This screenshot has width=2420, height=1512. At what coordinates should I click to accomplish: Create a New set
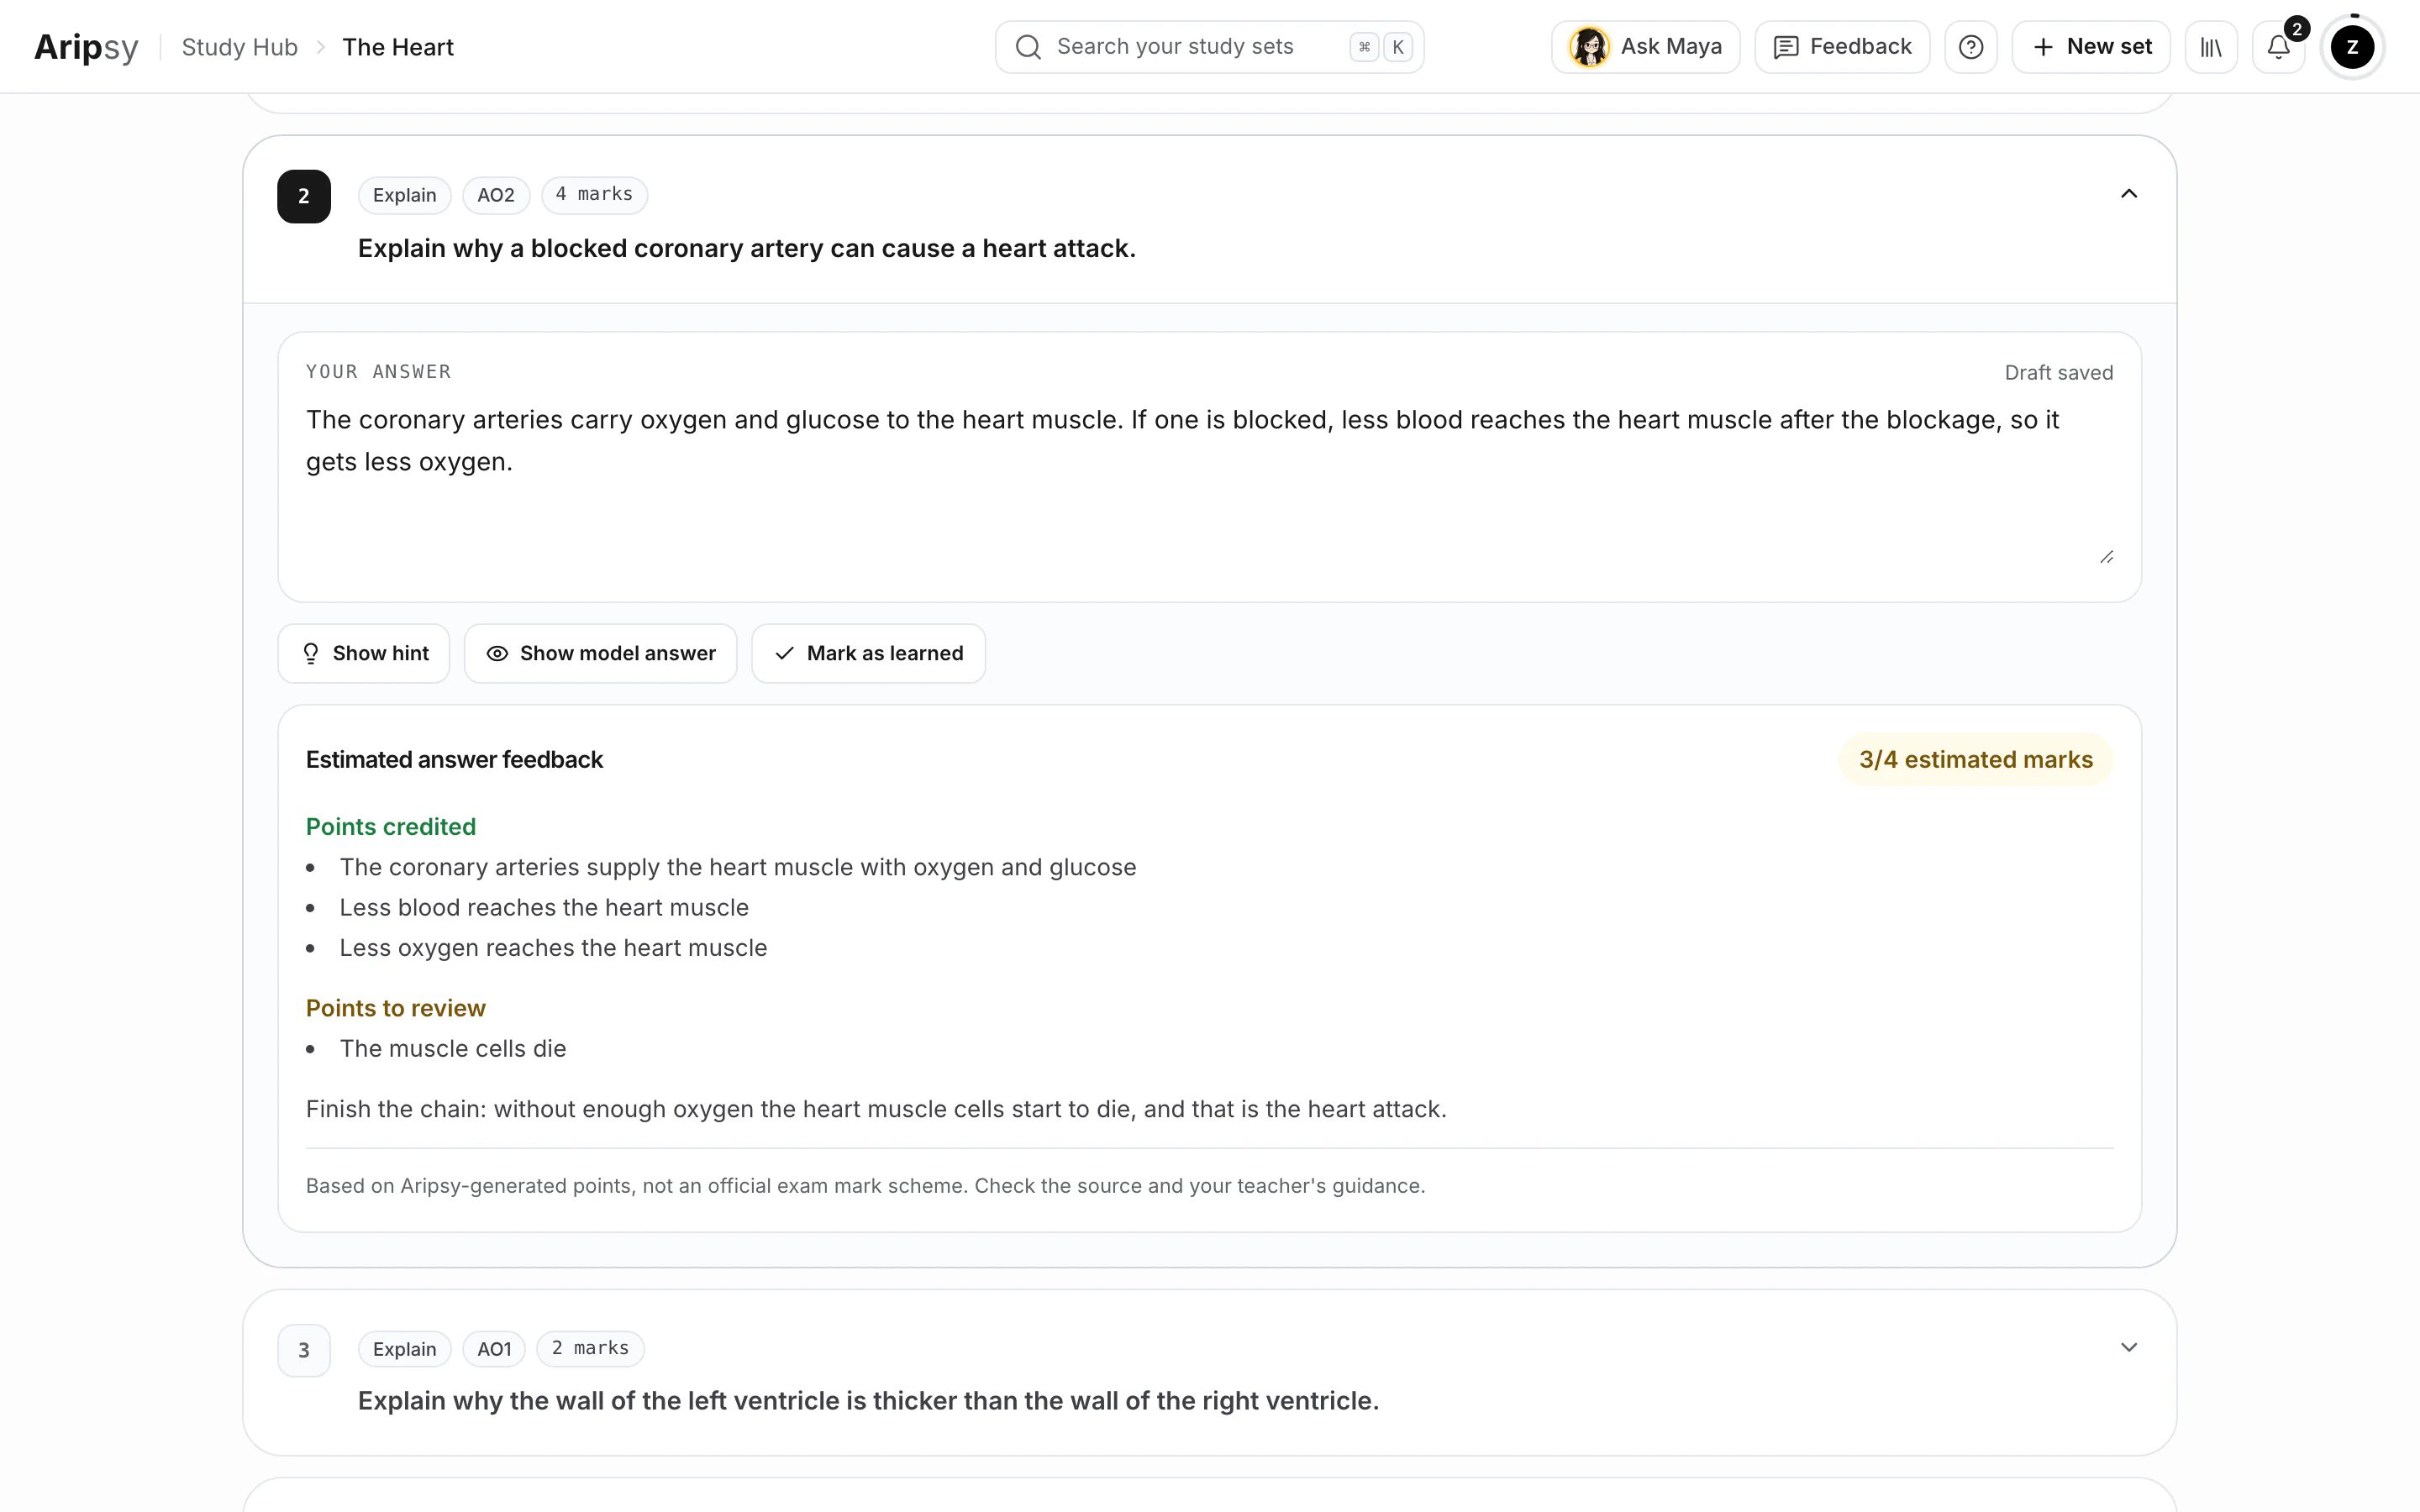coord(2091,47)
